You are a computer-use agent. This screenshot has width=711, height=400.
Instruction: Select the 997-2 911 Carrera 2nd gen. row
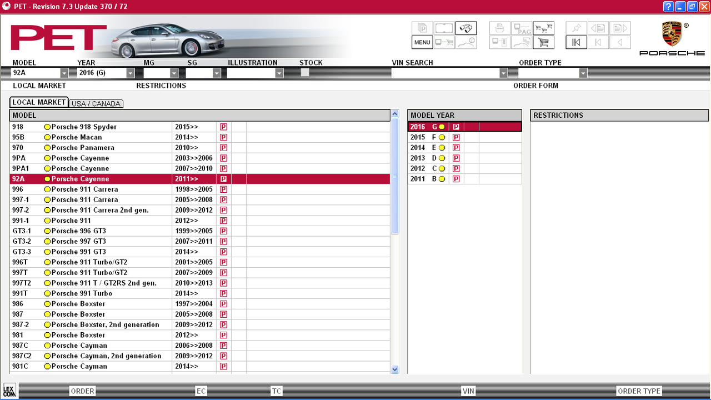200,210
